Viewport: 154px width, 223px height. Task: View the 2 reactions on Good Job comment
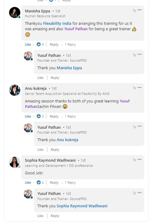(x=40, y=183)
